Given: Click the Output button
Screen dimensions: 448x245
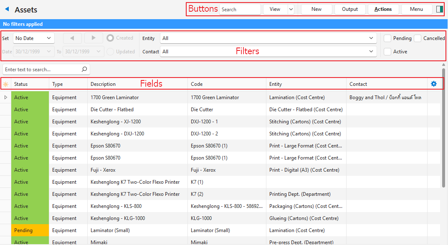Looking at the screenshot, I should [349, 9].
